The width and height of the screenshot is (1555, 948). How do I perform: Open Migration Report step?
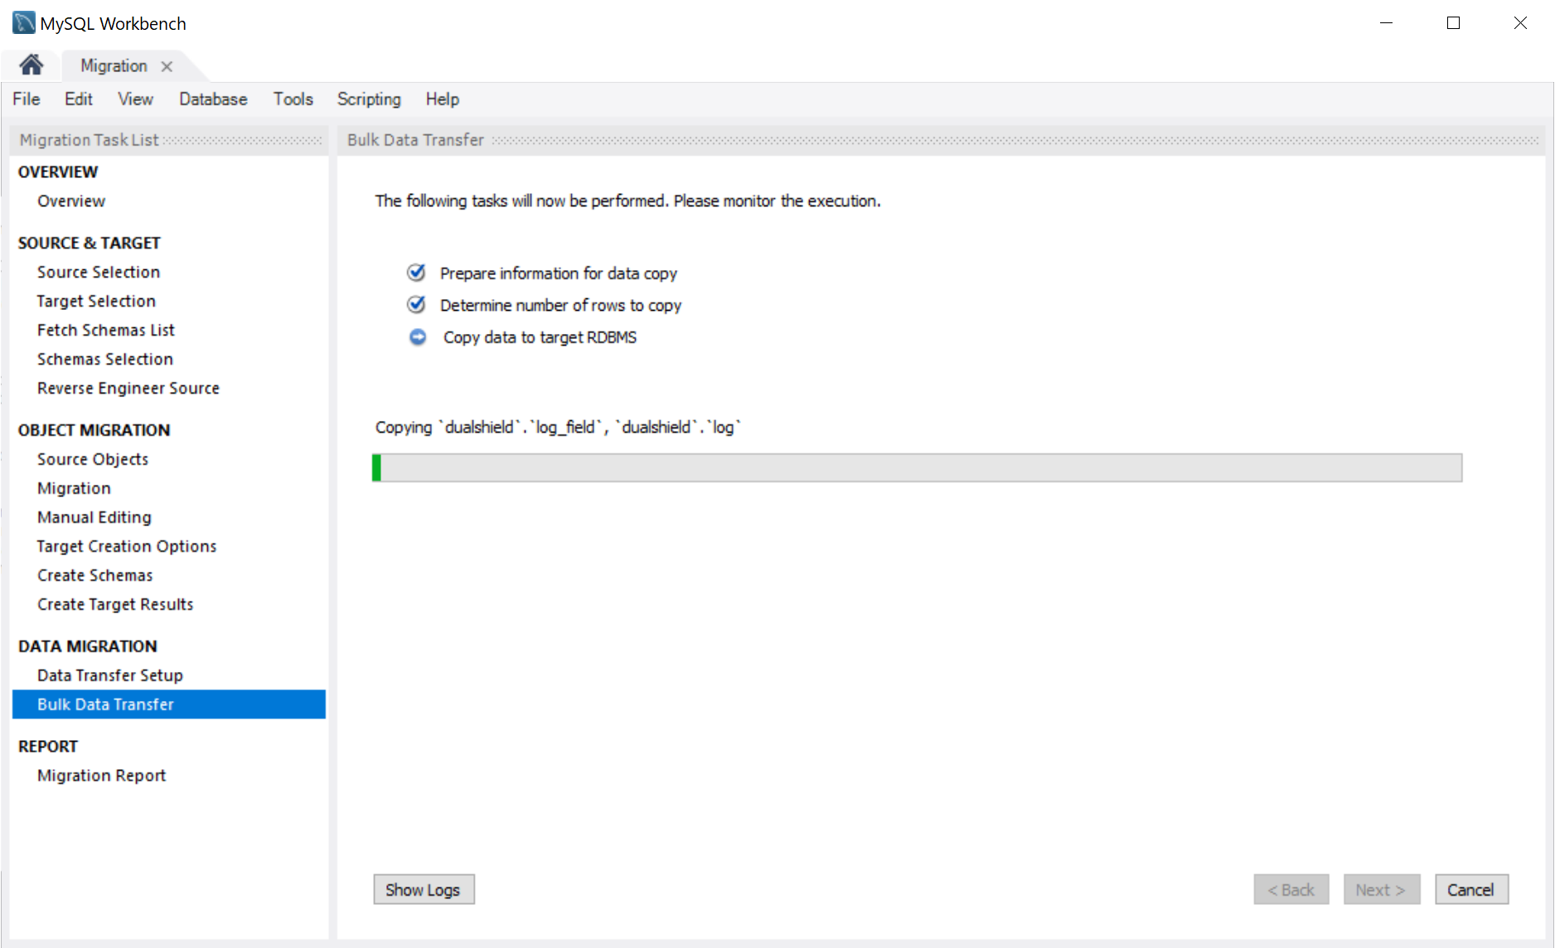coord(102,776)
